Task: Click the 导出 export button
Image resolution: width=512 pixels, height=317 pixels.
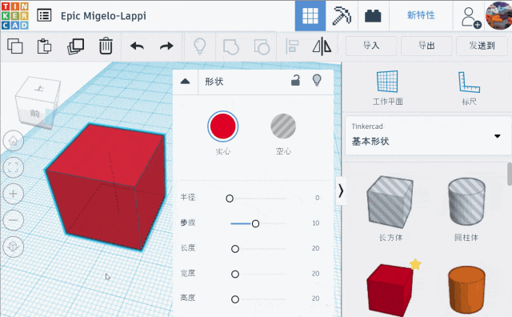Action: click(x=426, y=46)
